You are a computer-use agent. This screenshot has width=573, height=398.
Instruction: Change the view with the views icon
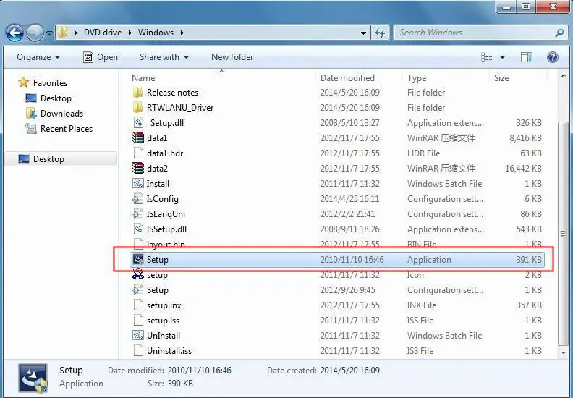[486, 57]
